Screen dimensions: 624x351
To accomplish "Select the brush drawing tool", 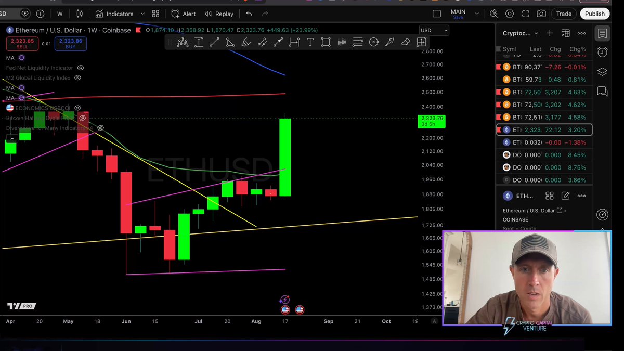I will [x=246, y=43].
